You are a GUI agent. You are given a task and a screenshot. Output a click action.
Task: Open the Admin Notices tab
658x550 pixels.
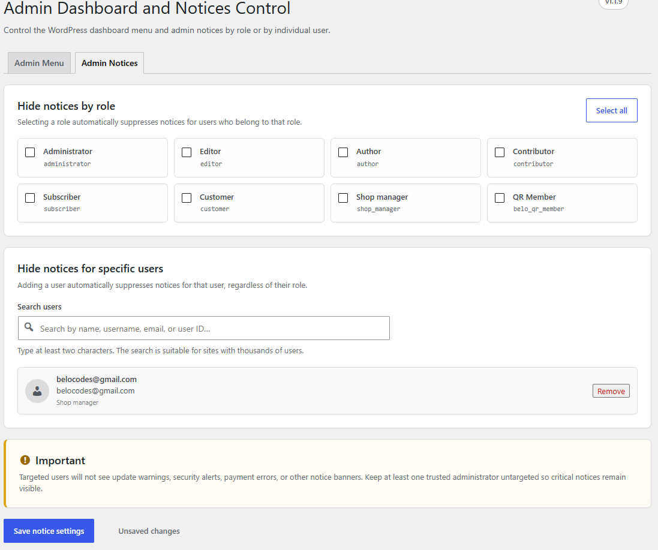tap(110, 63)
